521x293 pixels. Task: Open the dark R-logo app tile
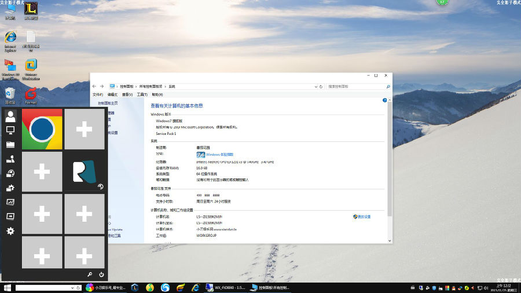[x=84, y=172]
